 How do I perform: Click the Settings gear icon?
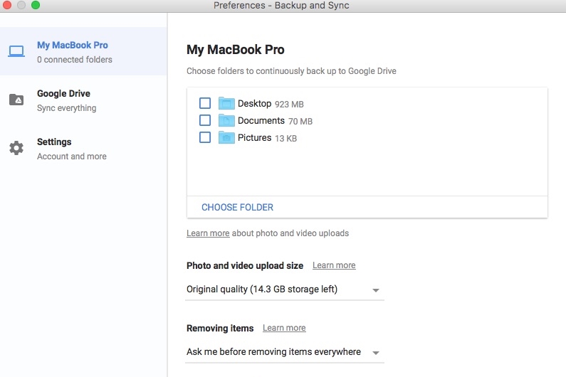point(16,148)
